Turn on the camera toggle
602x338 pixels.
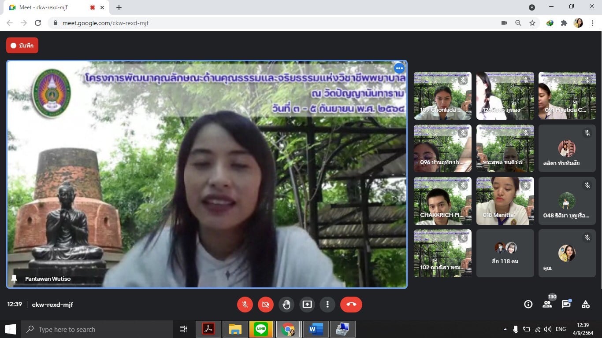pos(265,305)
